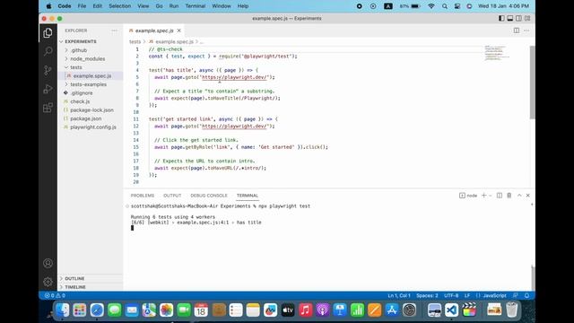This screenshot has width=574, height=323.
Task: Toggle secondary side bar layout icon
Action: [518, 18]
